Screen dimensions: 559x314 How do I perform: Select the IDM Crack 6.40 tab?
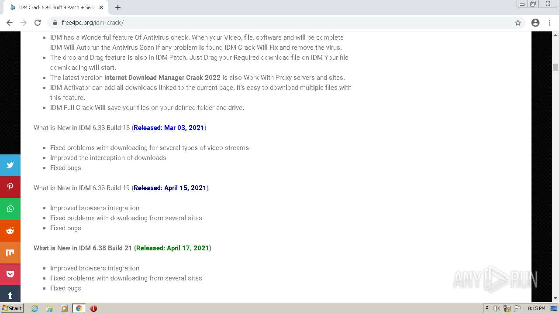point(57,7)
